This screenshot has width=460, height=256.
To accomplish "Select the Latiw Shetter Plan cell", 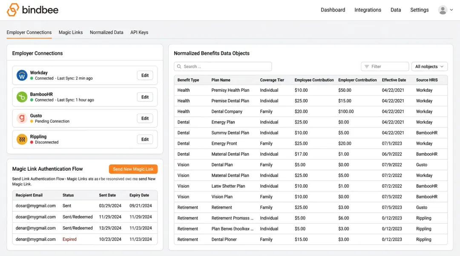I will (228, 186).
